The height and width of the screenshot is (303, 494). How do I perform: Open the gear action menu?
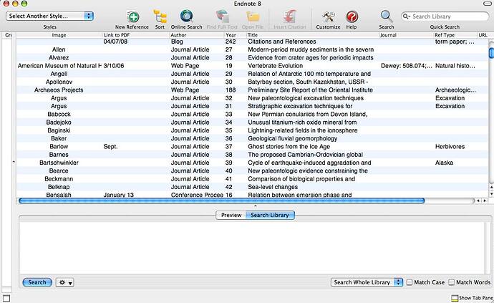[x=65, y=282]
